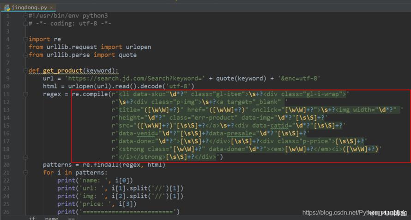Click 'urlopen' in the import on line 5
Viewport: 411px width, 220px height.
[139, 47]
